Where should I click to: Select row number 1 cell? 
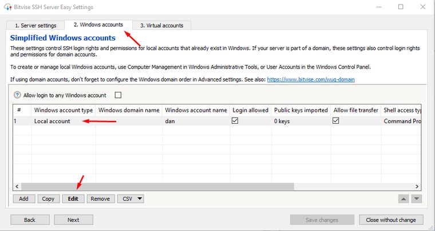coord(22,121)
